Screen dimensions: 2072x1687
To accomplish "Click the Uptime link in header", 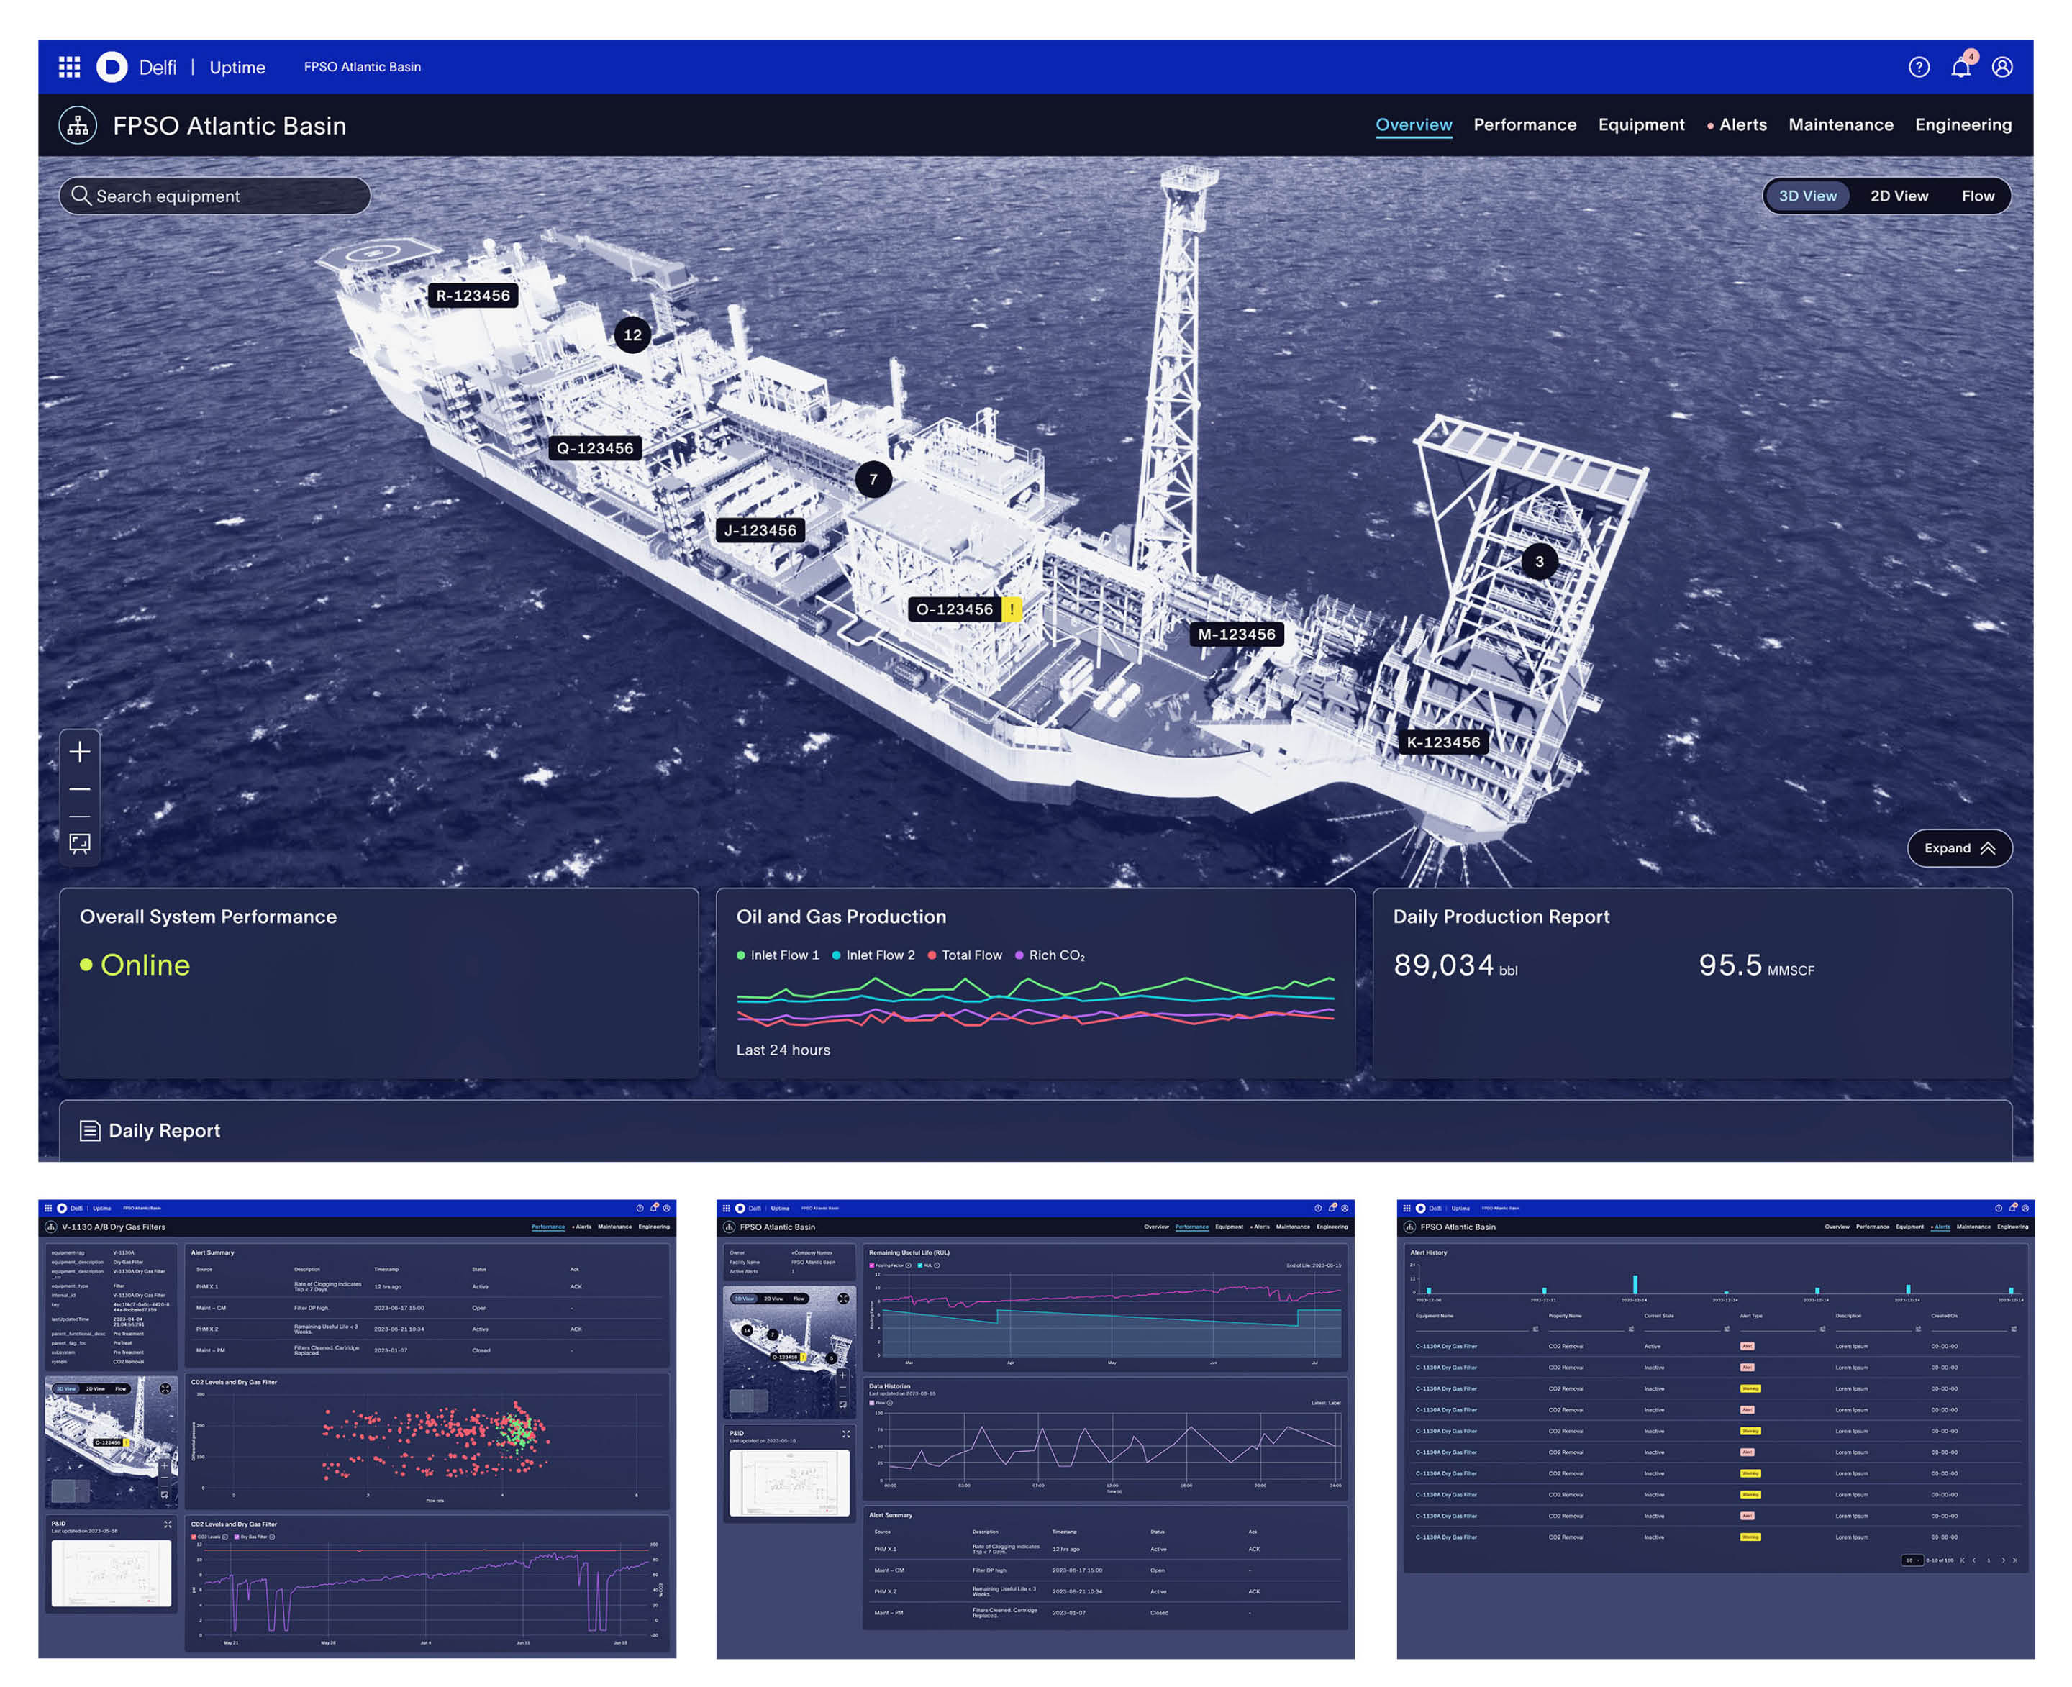I will (237, 67).
